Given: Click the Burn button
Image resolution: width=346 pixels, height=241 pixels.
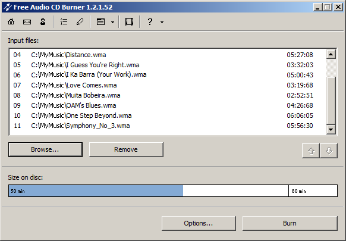Looking at the screenshot, I should click(x=290, y=223).
